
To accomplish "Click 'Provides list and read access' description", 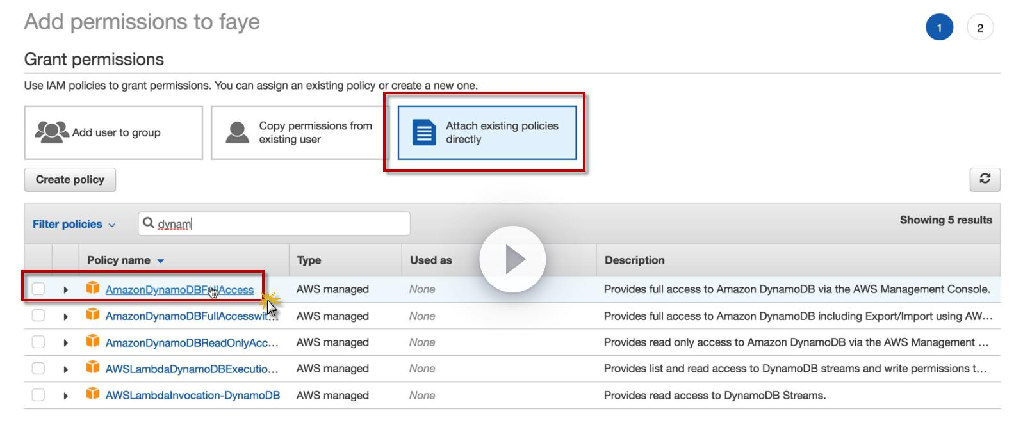I will [795, 369].
